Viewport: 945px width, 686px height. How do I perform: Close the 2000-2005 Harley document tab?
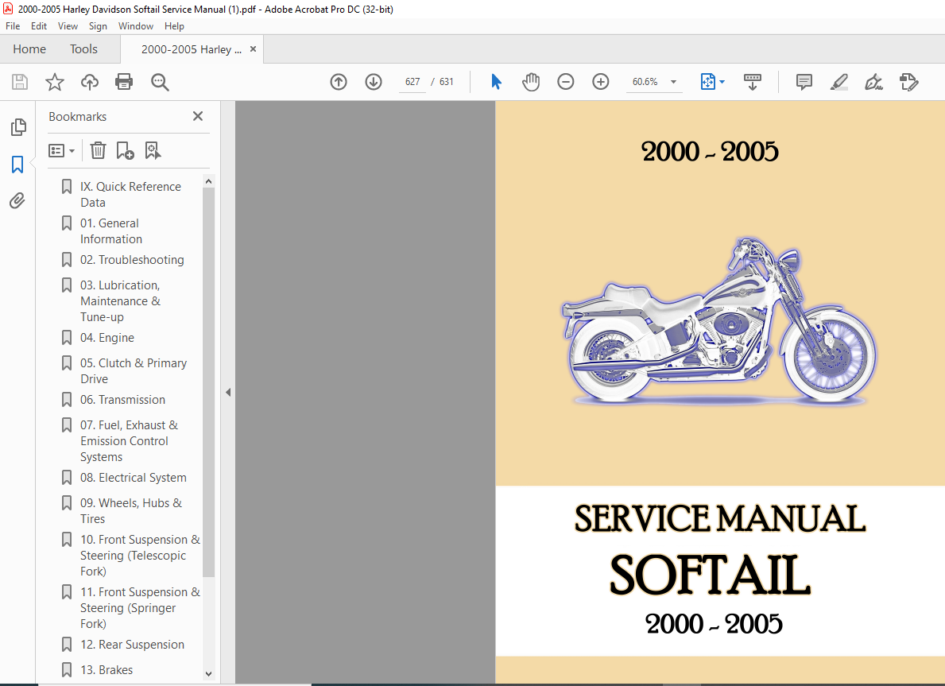(x=253, y=49)
